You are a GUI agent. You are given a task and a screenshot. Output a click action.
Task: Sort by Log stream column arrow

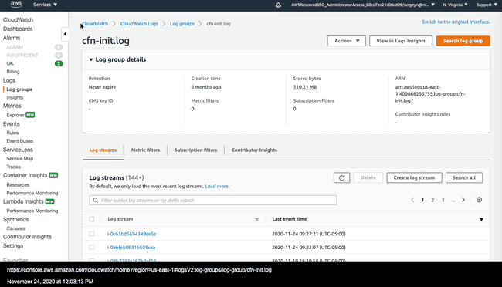(256, 219)
